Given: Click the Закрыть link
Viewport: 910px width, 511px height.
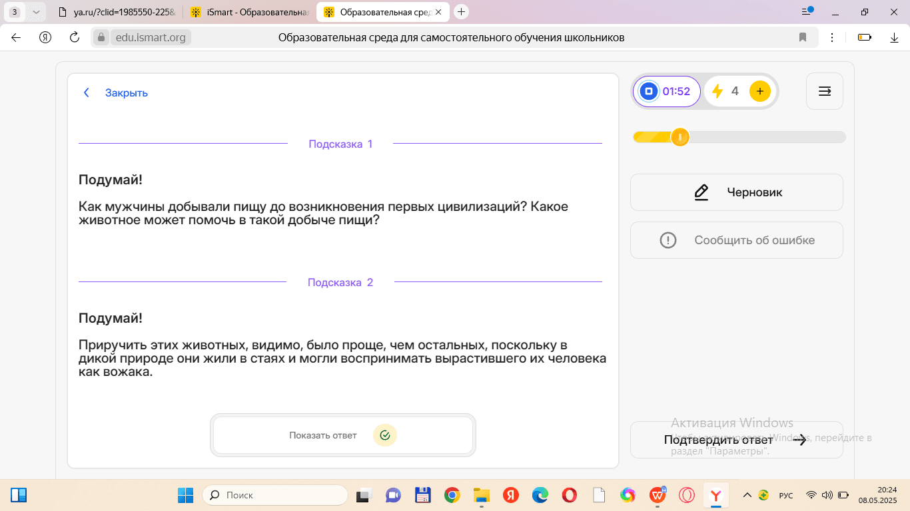Looking at the screenshot, I should click(x=127, y=93).
